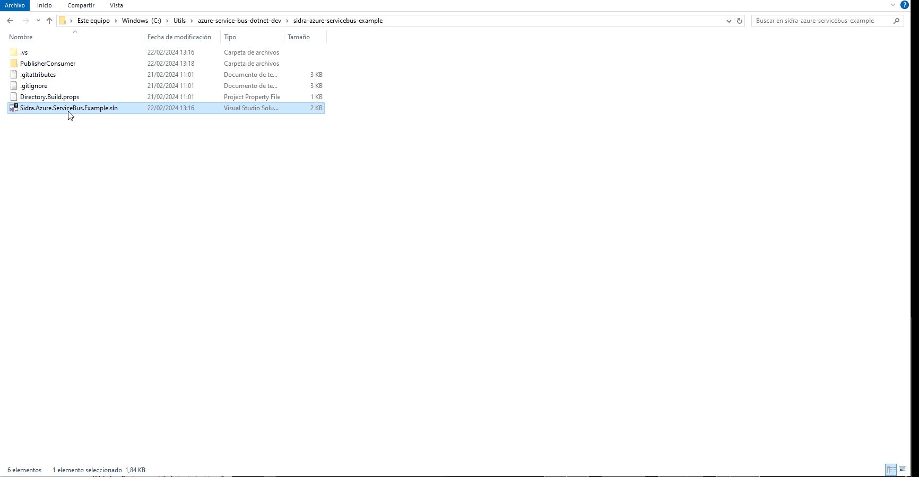Navigate to Utils in breadcrumb path
The width and height of the screenshot is (919, 477).
tap(179, 21)
